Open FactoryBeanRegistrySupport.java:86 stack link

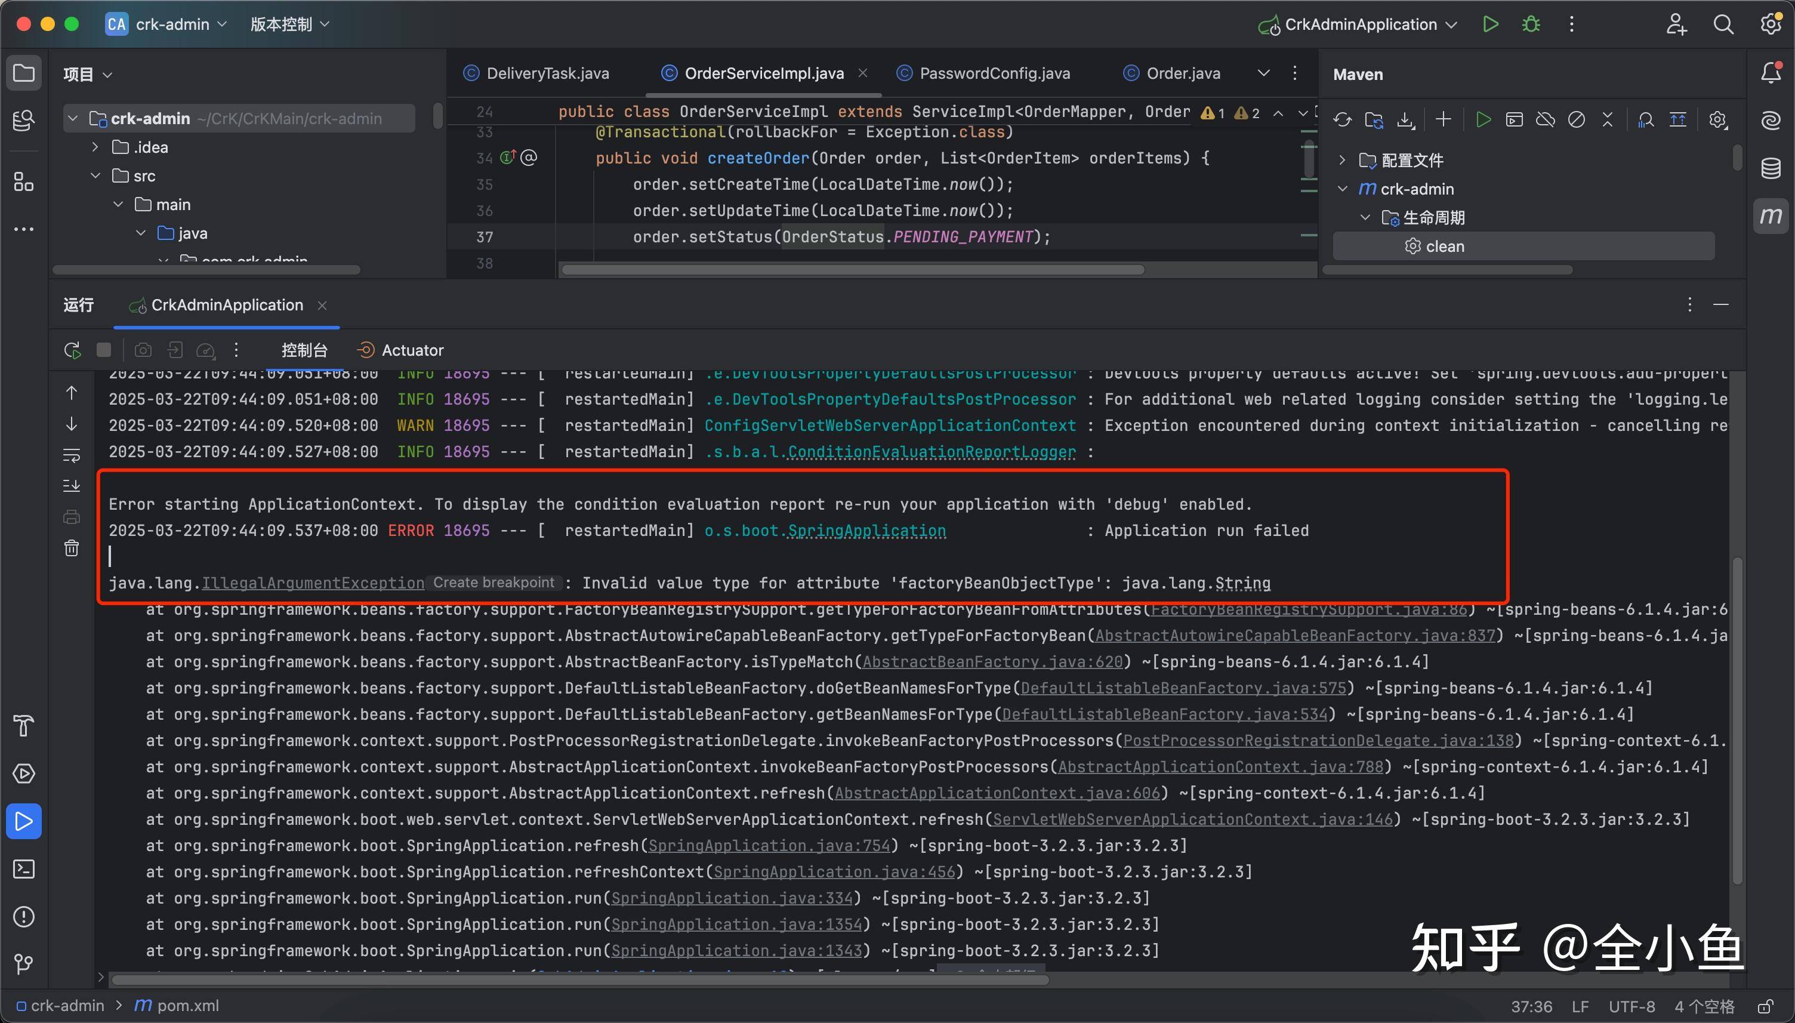[1308, 609]
